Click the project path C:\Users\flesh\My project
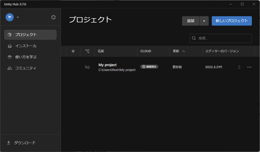 tap(117, 70)
